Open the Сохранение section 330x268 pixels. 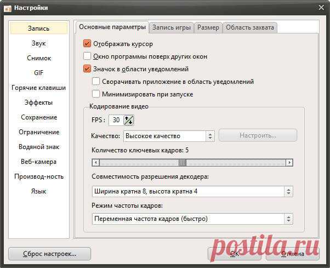tap(39, 117)
